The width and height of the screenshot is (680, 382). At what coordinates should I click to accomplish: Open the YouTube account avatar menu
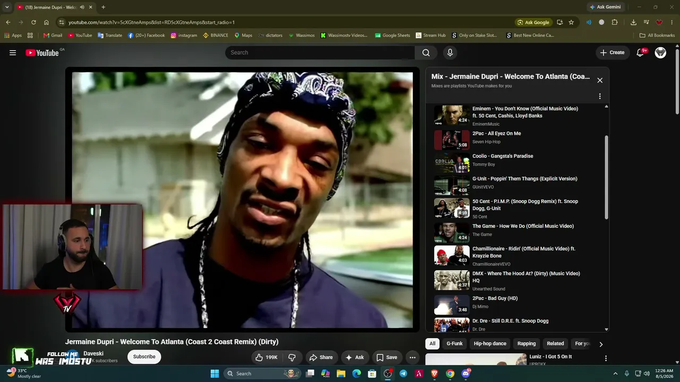coord(660,53)
